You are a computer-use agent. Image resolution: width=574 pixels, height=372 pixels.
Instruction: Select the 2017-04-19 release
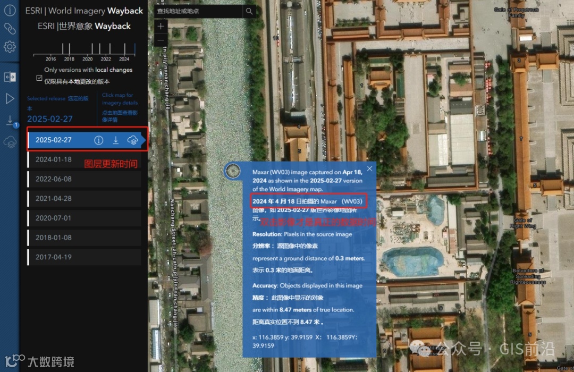click(85, 257)
